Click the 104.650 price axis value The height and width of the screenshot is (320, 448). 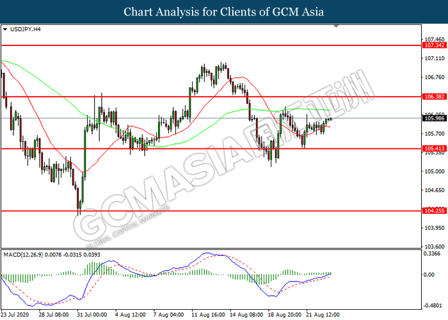point(435,190)
